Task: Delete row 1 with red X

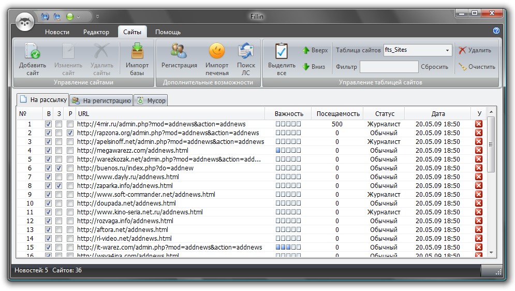Action: 479,124
